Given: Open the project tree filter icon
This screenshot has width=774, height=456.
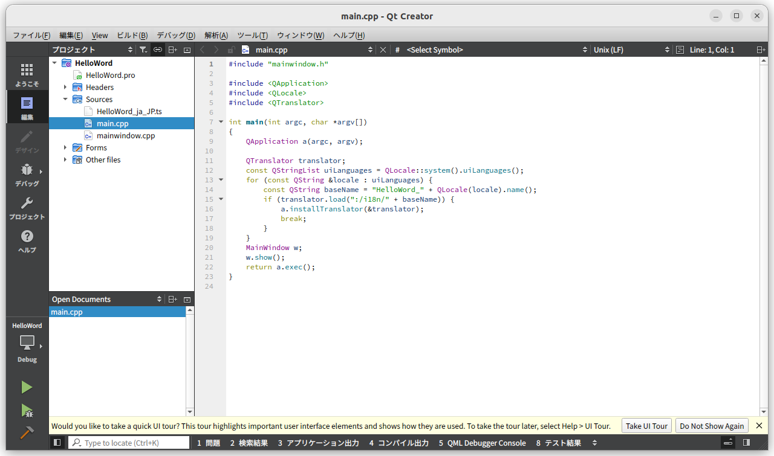Looking at the screenshot, I should point(143,50).
